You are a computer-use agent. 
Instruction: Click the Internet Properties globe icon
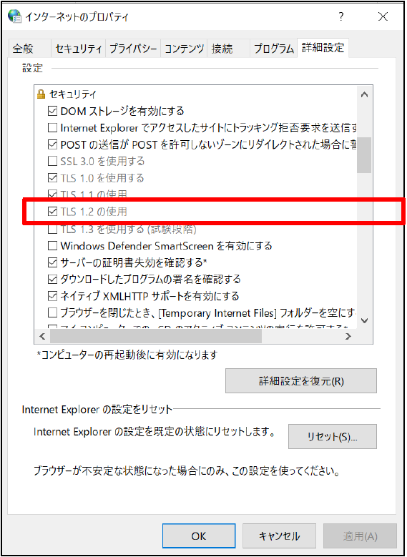point(14,16)
